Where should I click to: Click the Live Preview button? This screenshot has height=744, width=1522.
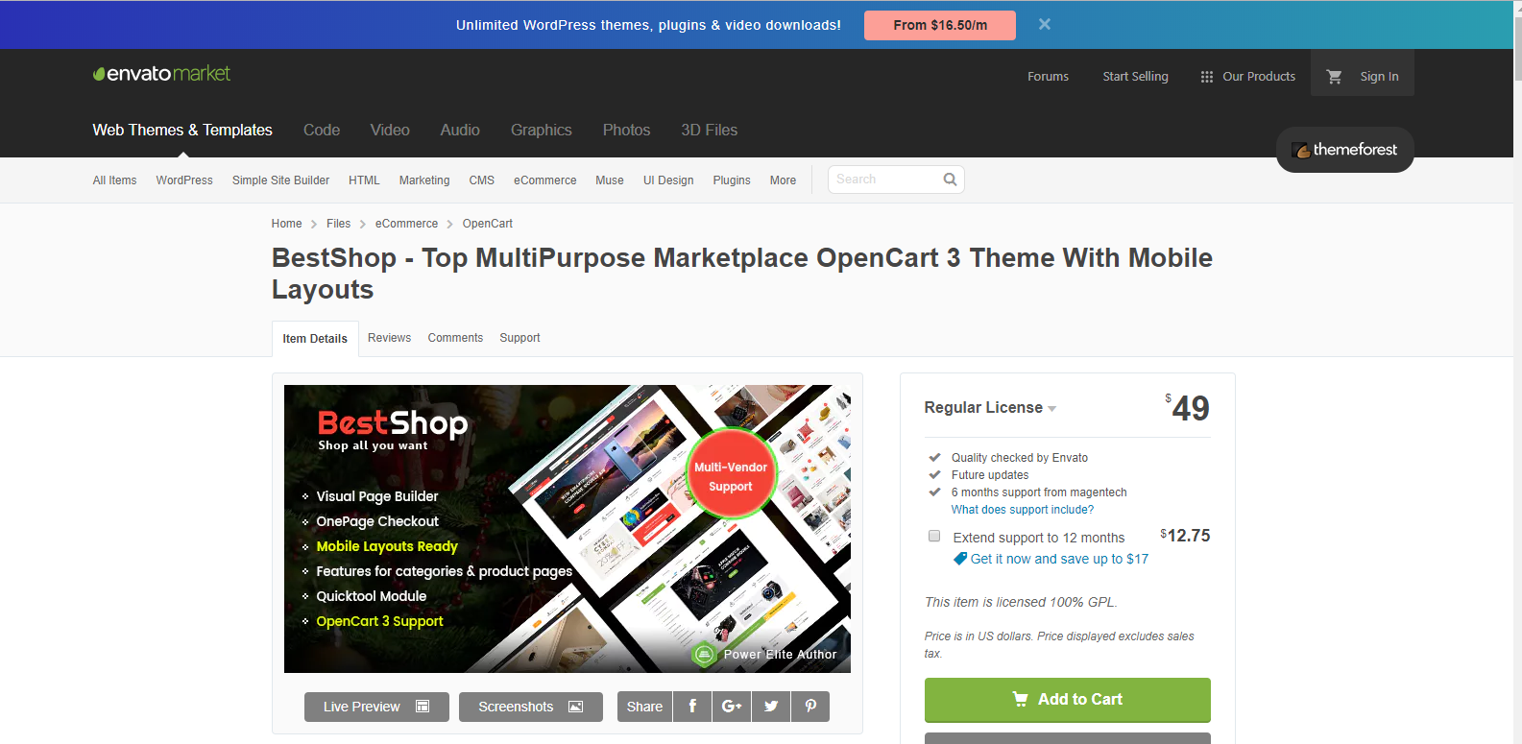(376, 707)
